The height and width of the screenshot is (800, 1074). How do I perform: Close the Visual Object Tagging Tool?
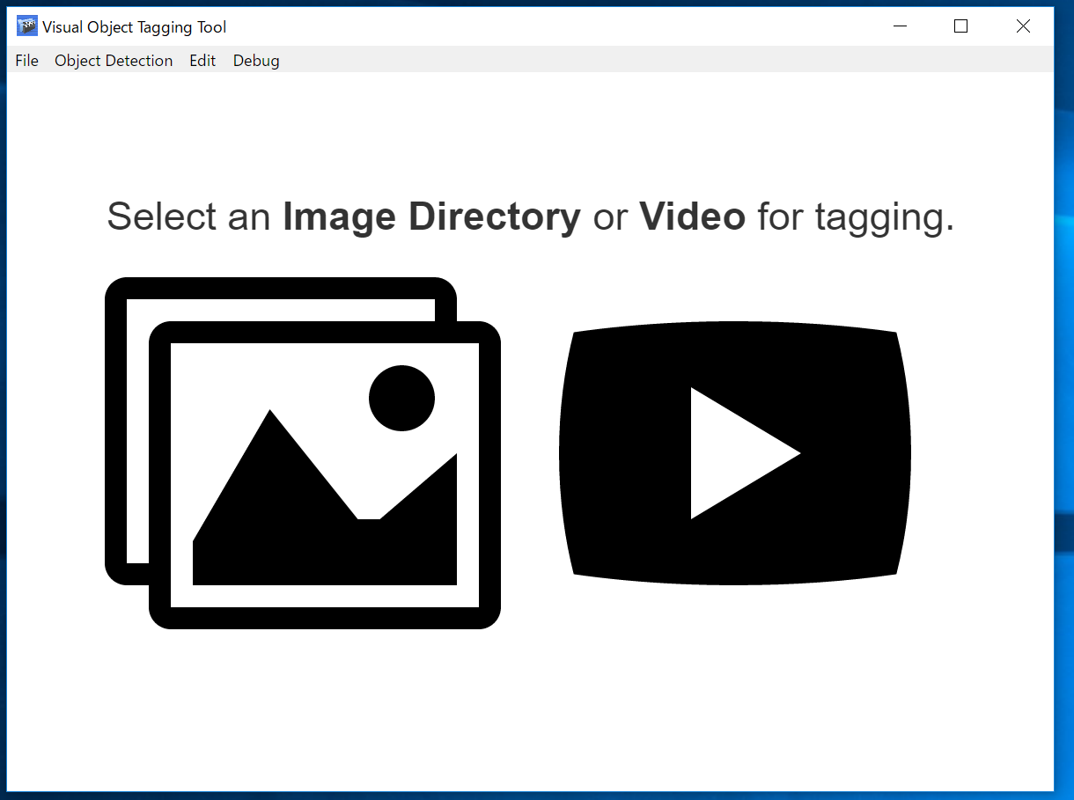point(1023,26)
